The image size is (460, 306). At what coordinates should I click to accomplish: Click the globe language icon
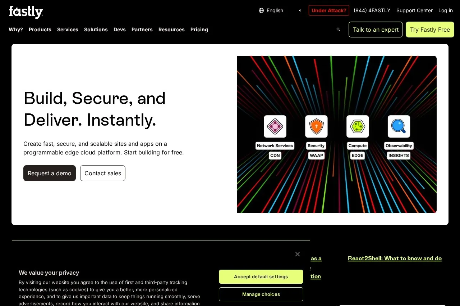click(x=261, y=10)
